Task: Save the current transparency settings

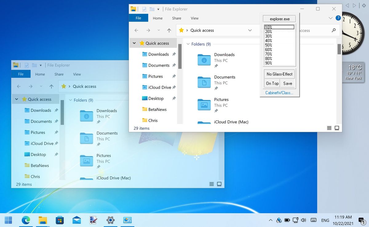Action: pyautogui.click(x=287, y=83)
